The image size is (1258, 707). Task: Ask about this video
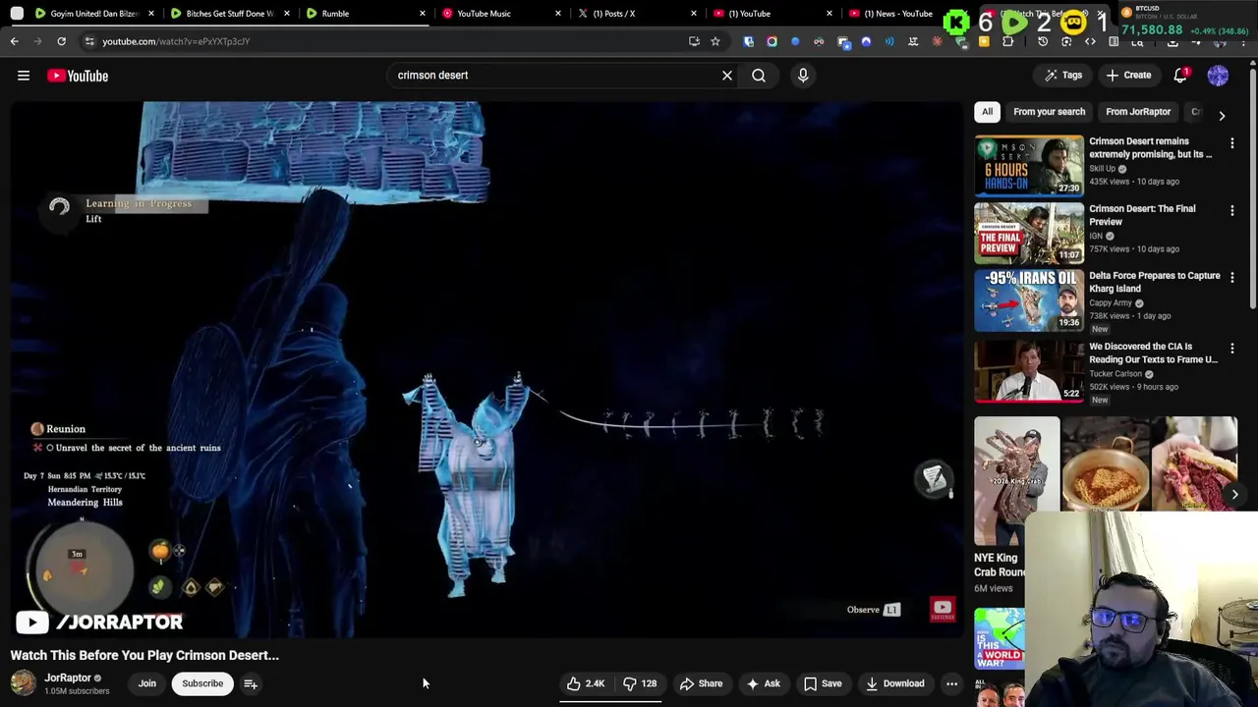coord(764,683)
